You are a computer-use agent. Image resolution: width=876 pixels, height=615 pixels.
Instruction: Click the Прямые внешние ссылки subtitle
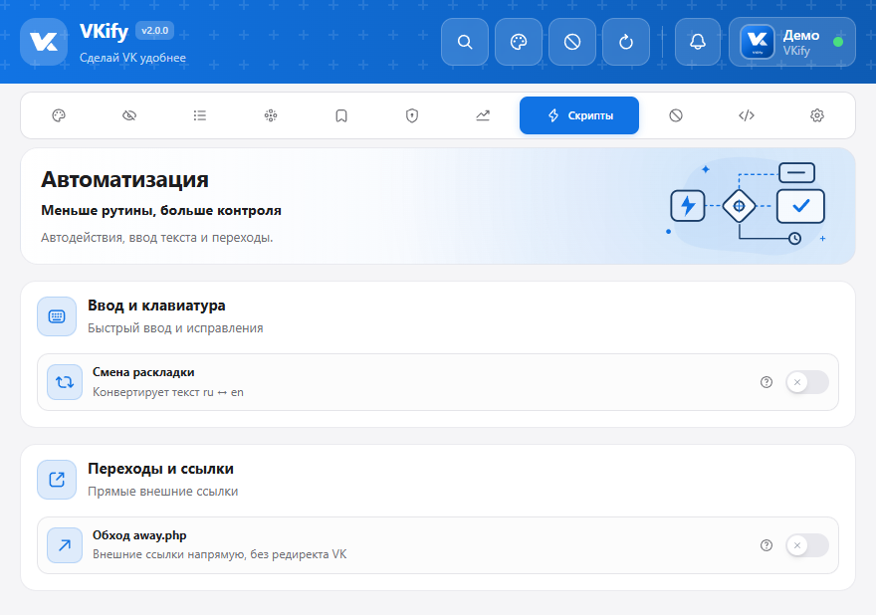(163, 491)
